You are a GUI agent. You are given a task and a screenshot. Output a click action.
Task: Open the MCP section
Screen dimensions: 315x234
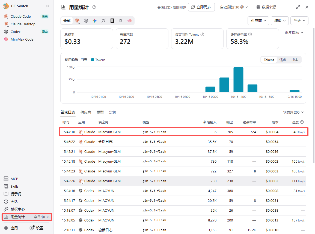tap(26, 179)
